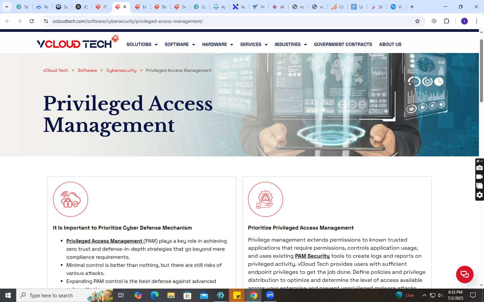Open Sticky Notes from the taskbar

237,295
